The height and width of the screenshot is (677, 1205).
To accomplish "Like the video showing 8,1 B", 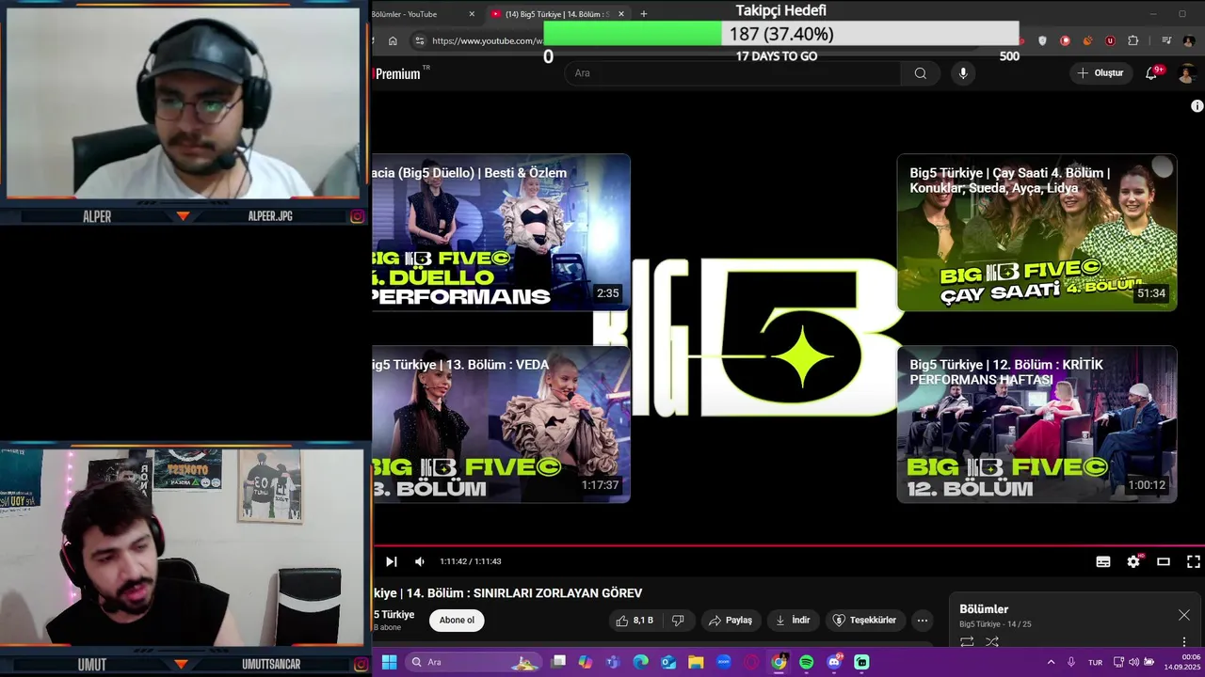I will coord(635,621).
